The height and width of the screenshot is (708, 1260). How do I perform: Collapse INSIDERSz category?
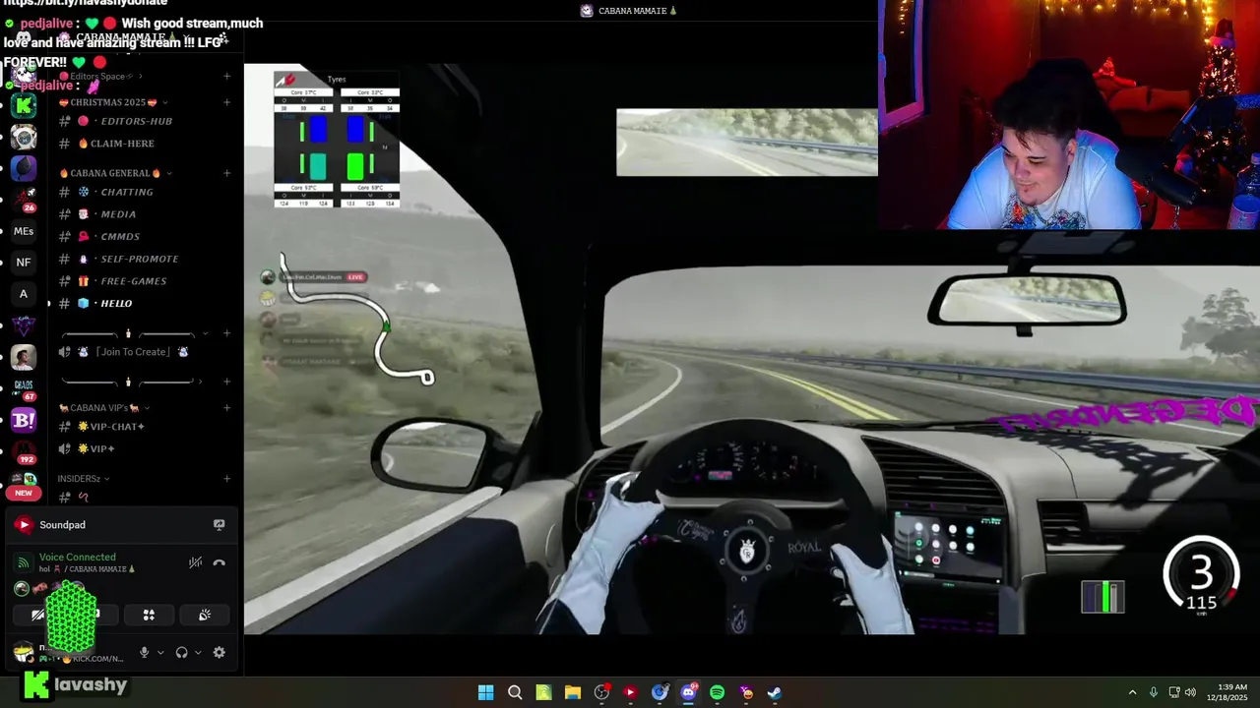(x=84, y=479)
